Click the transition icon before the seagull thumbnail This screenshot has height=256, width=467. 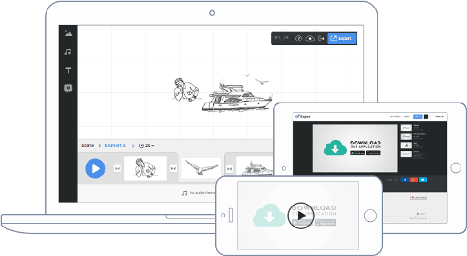[x=173, y=168]
